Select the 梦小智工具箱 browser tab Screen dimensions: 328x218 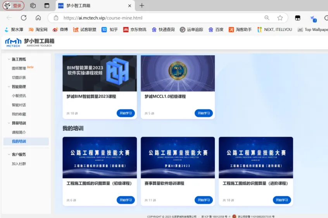click(95, 6)
